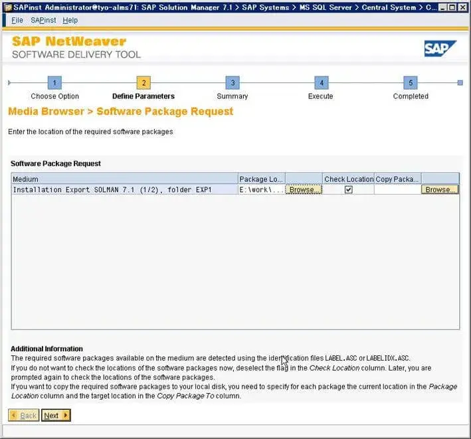Click step 3 Summary marker
This screenshot has width=471, height=439.
pyautogui.click(x=233, y=82)
